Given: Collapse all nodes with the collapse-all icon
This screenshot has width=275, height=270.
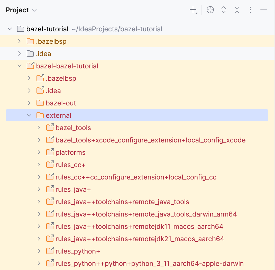Looking at the screenshot, I should pos(237,10).
